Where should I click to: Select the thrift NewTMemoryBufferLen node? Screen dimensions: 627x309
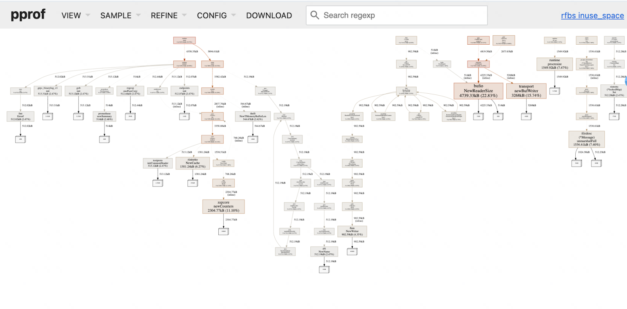[253, 116]
